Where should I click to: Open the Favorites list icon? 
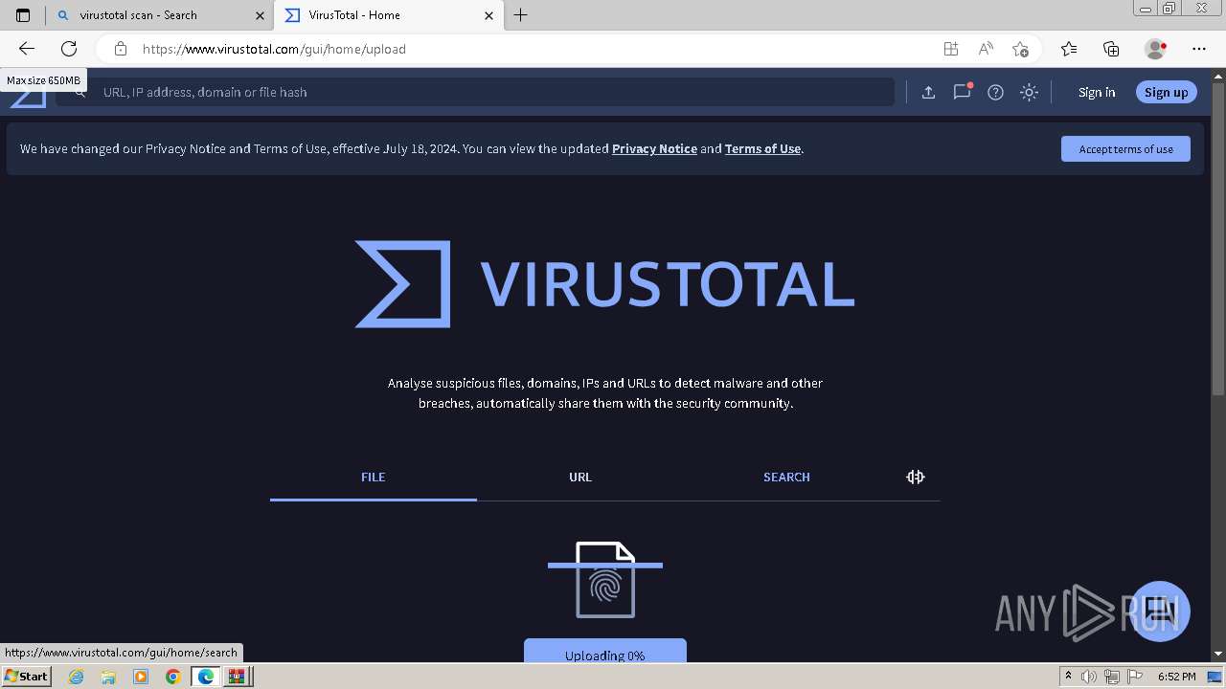click(1069, 49)
